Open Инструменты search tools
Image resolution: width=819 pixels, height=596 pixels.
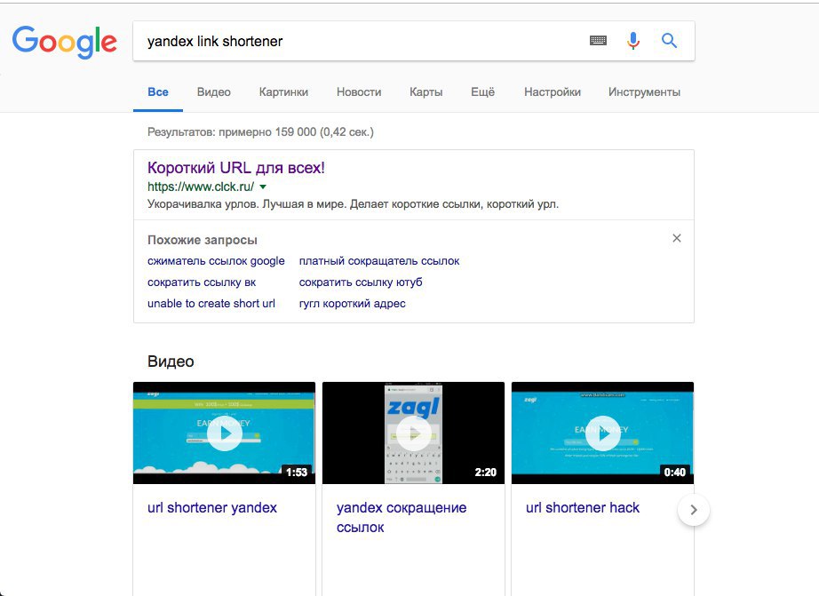(x=644, y=92)
